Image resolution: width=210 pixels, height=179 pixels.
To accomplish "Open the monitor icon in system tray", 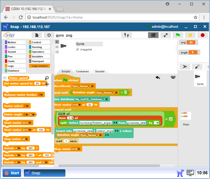I will pos(190,173).
